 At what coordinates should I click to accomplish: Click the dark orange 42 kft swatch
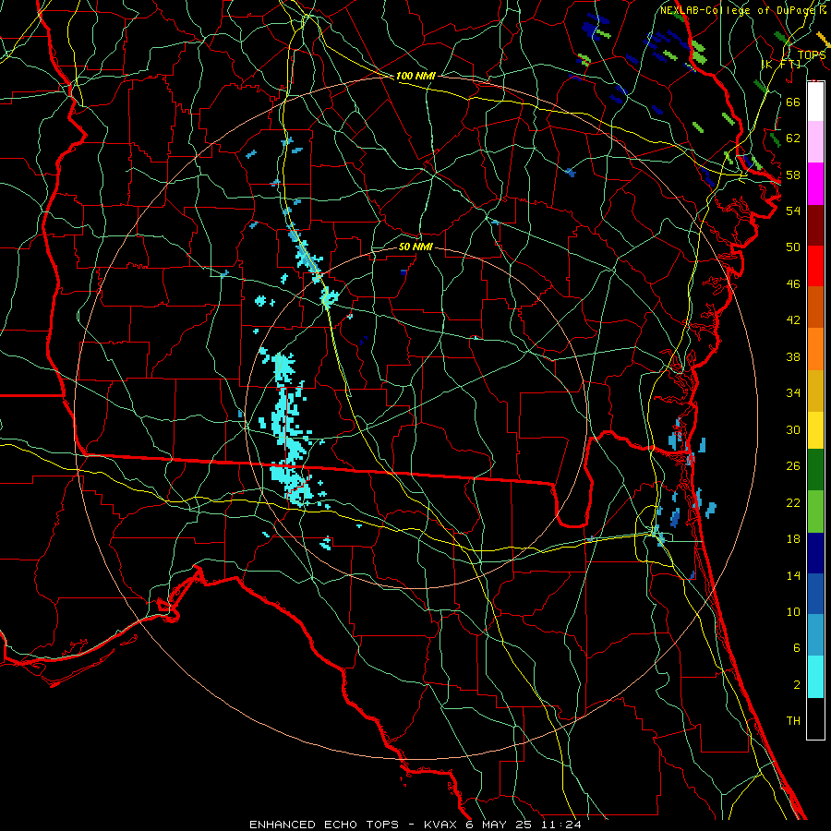click(x=815, y=307)
